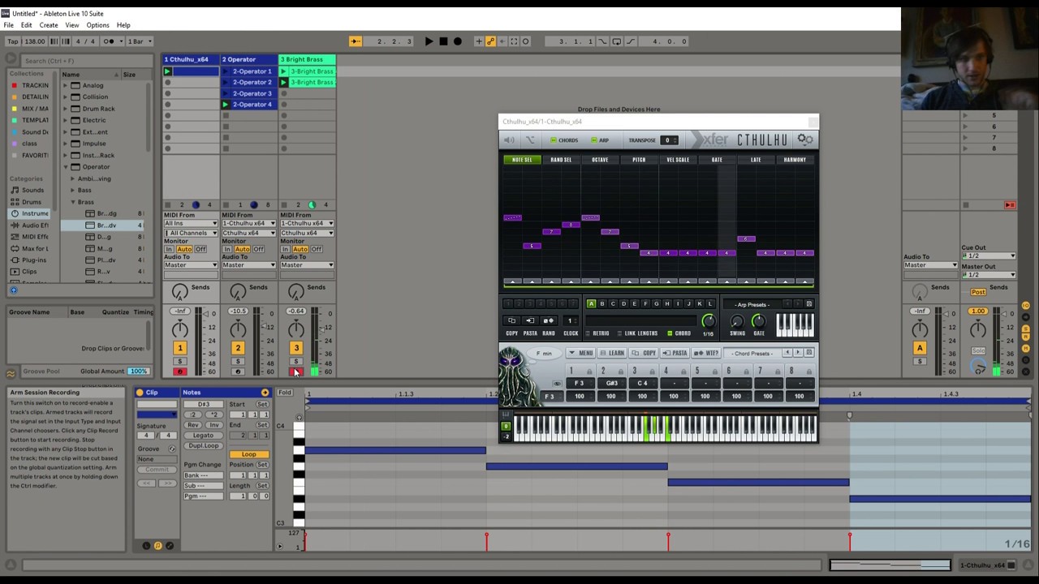
Task: Click the Cthulhu arp GATE knob
Action: (759, 322)
